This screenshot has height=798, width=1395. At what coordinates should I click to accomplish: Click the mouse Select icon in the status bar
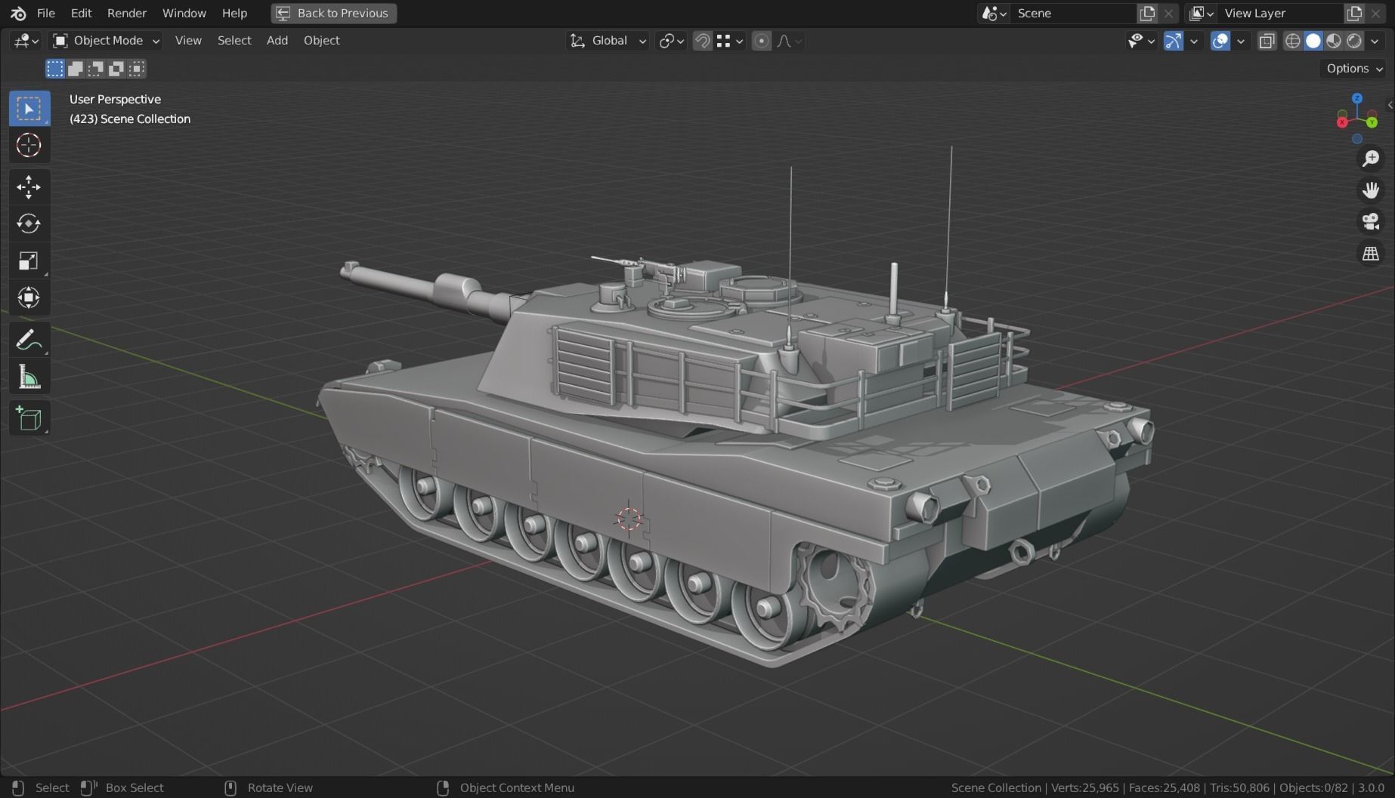click(x=19, y=787)
